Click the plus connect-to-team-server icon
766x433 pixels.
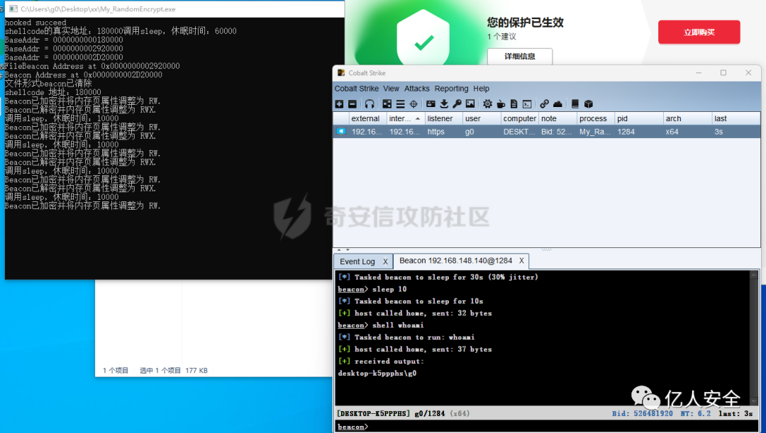coord(340,104)
